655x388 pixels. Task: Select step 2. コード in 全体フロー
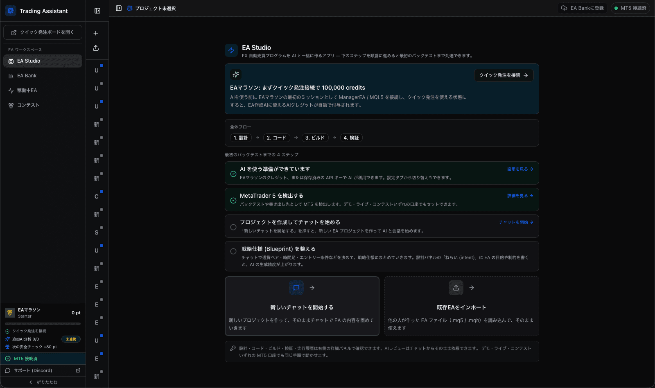pos(276,138)
